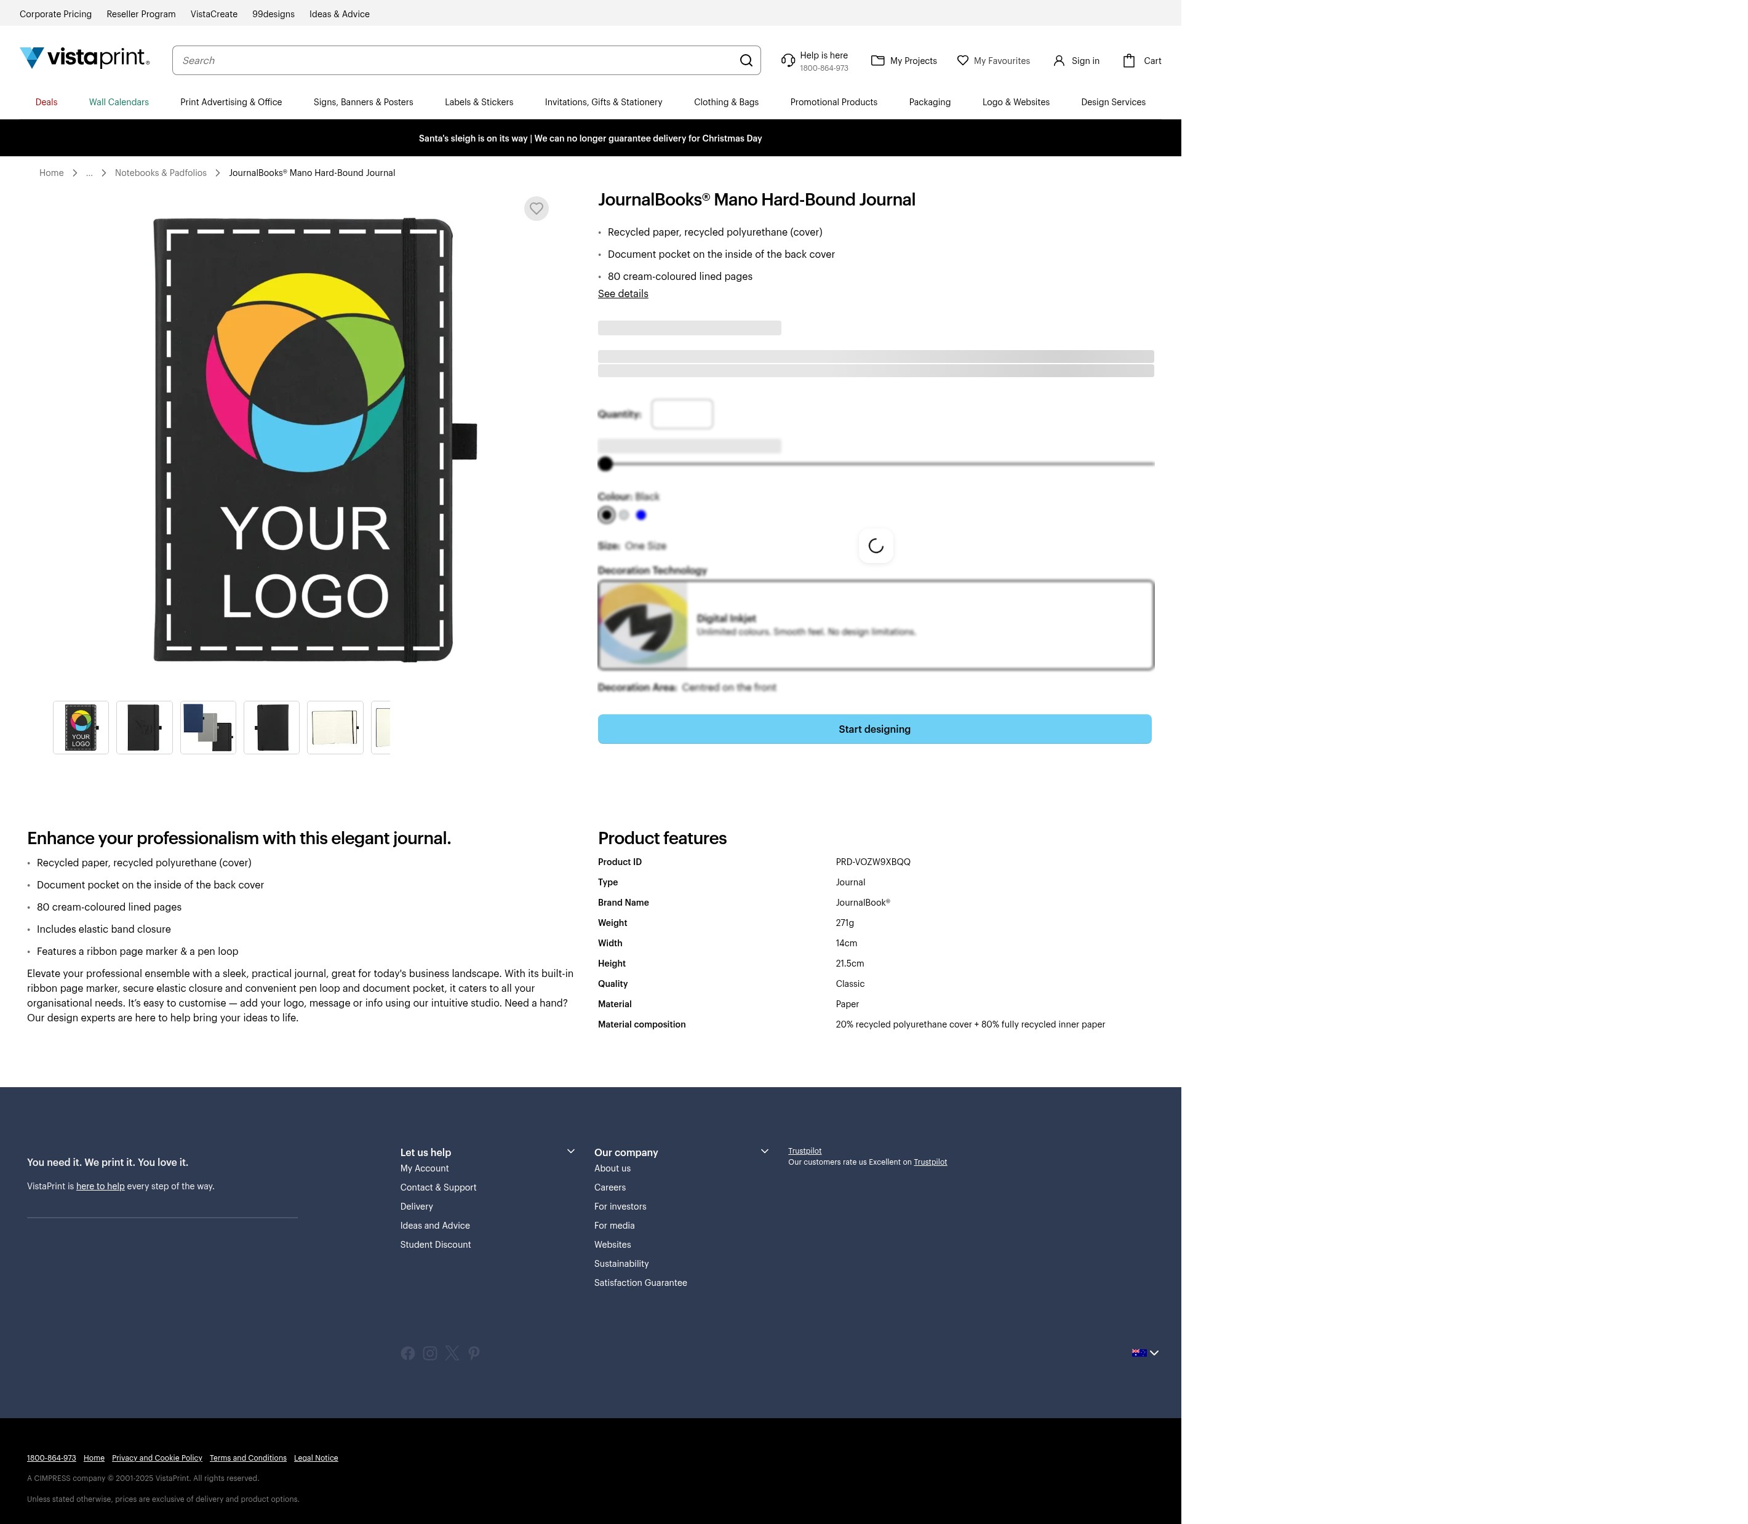Click the Quantity input box
1748x1524 pixels.
682,414
